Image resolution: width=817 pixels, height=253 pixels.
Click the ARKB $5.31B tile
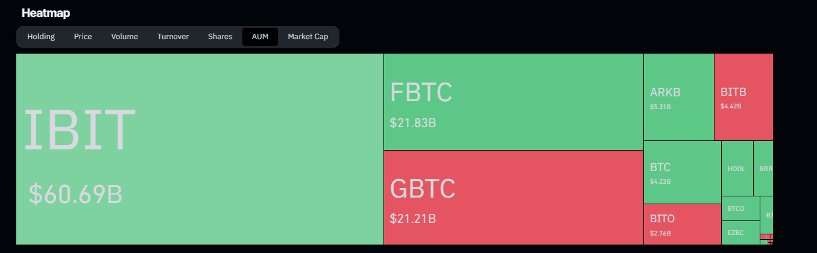(678, 97)
